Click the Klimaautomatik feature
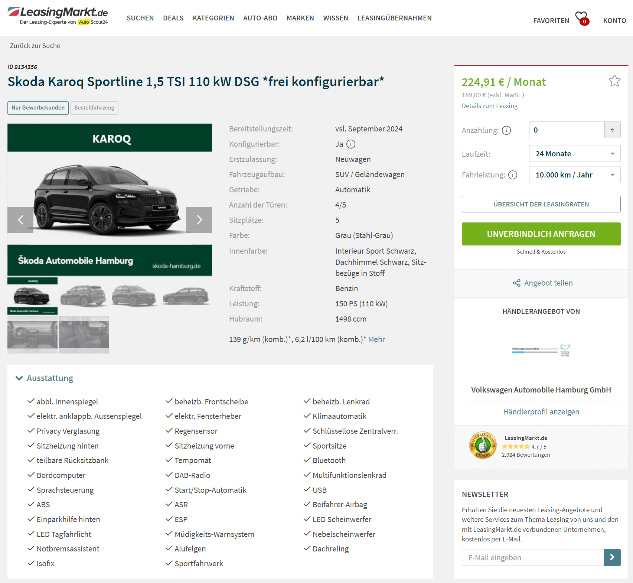Viewport: 633px width, 583px height. [x=339, y=416]
